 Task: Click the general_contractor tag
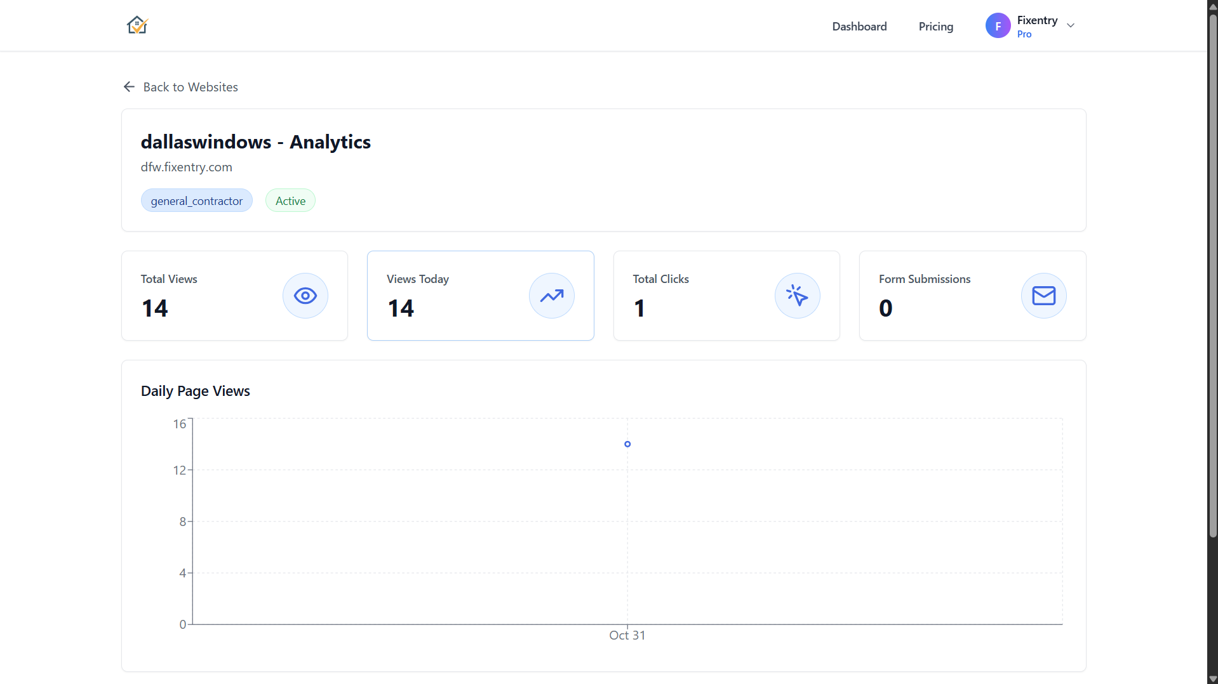[197, 201]
